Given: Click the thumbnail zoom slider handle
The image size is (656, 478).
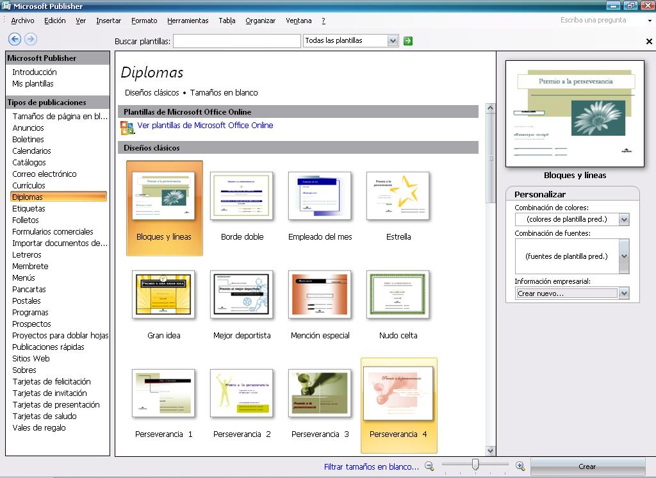Looking at the screenshot, I should [x=475, y=464].
